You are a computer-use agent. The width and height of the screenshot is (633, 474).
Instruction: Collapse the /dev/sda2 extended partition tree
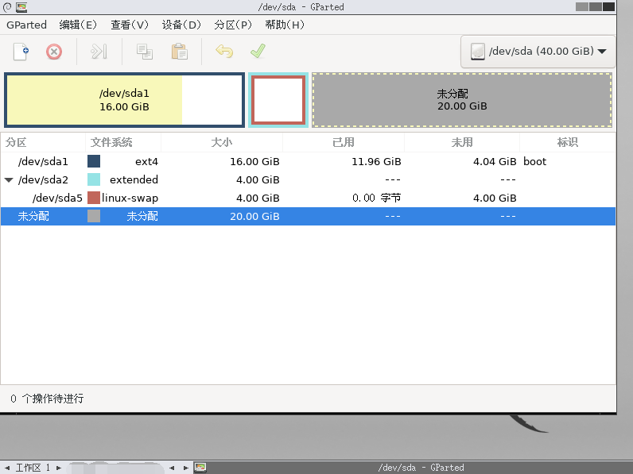click(9, 180)
